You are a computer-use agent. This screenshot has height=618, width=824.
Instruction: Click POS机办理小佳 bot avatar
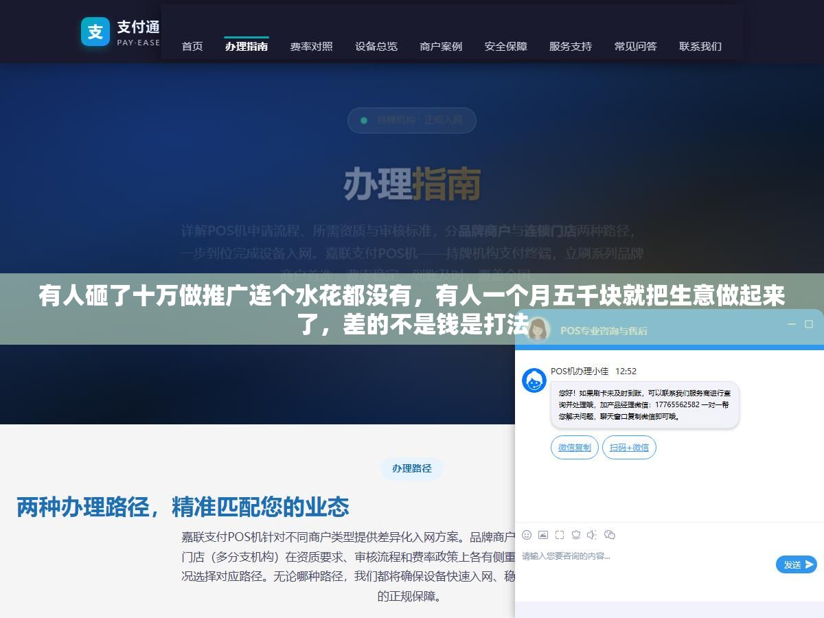click(x=534, y=380)
